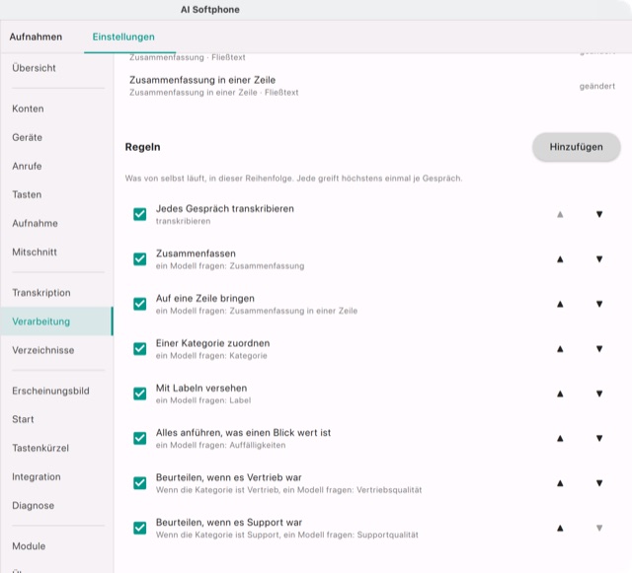
Task: Toggle 'Auf eine Zeile bringen' checkbox
Action: [x=140, y=304]
